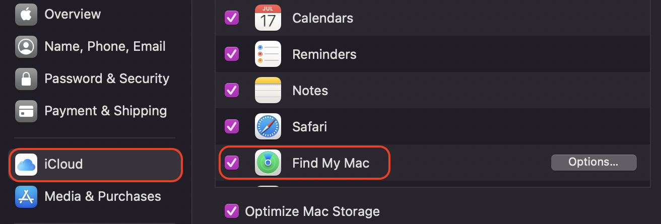
Task: Toggle the Reminders sync checkbox
Action: pyautogui.click(x=232, y=54)
